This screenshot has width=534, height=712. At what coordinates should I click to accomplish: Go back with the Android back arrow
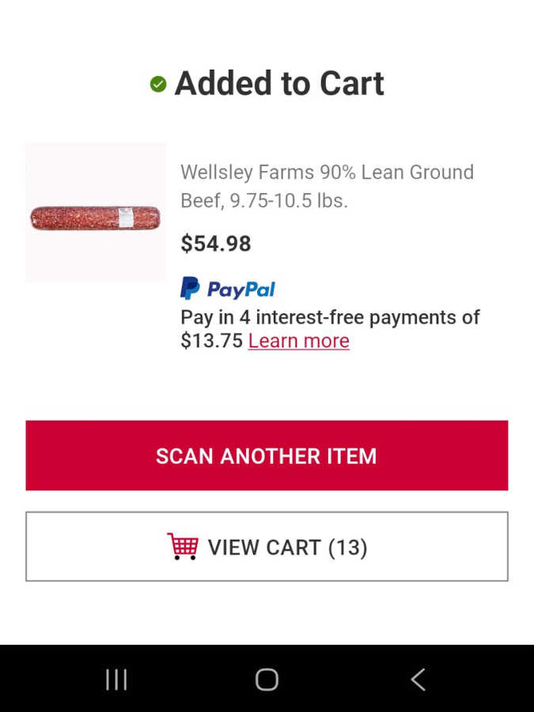(418, 679)
